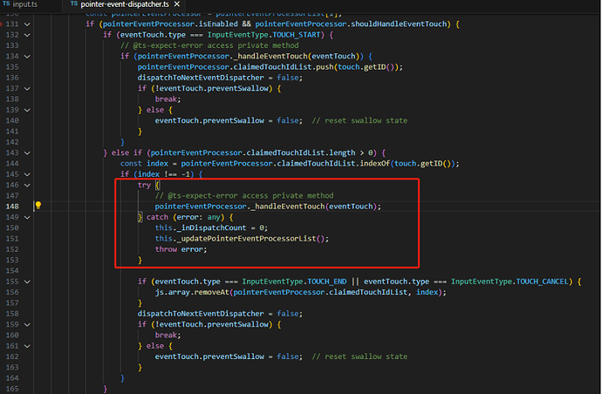Click '_updatePointerEventProcessorList' on line 151
602x394 pixels.
[249, 239]
